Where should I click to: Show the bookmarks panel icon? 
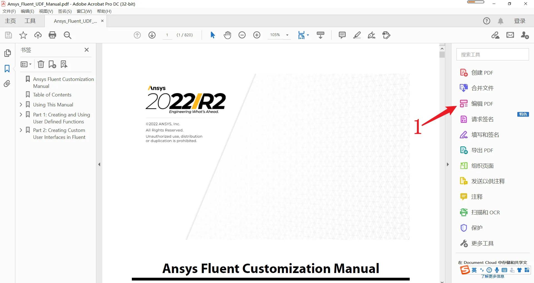click(x=7, y=68)
